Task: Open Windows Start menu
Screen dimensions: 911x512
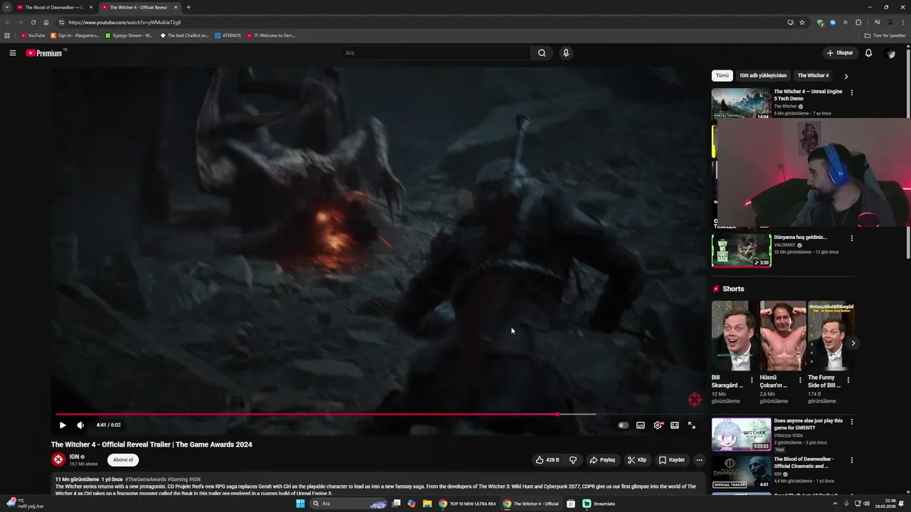Action: pos(300,503)
